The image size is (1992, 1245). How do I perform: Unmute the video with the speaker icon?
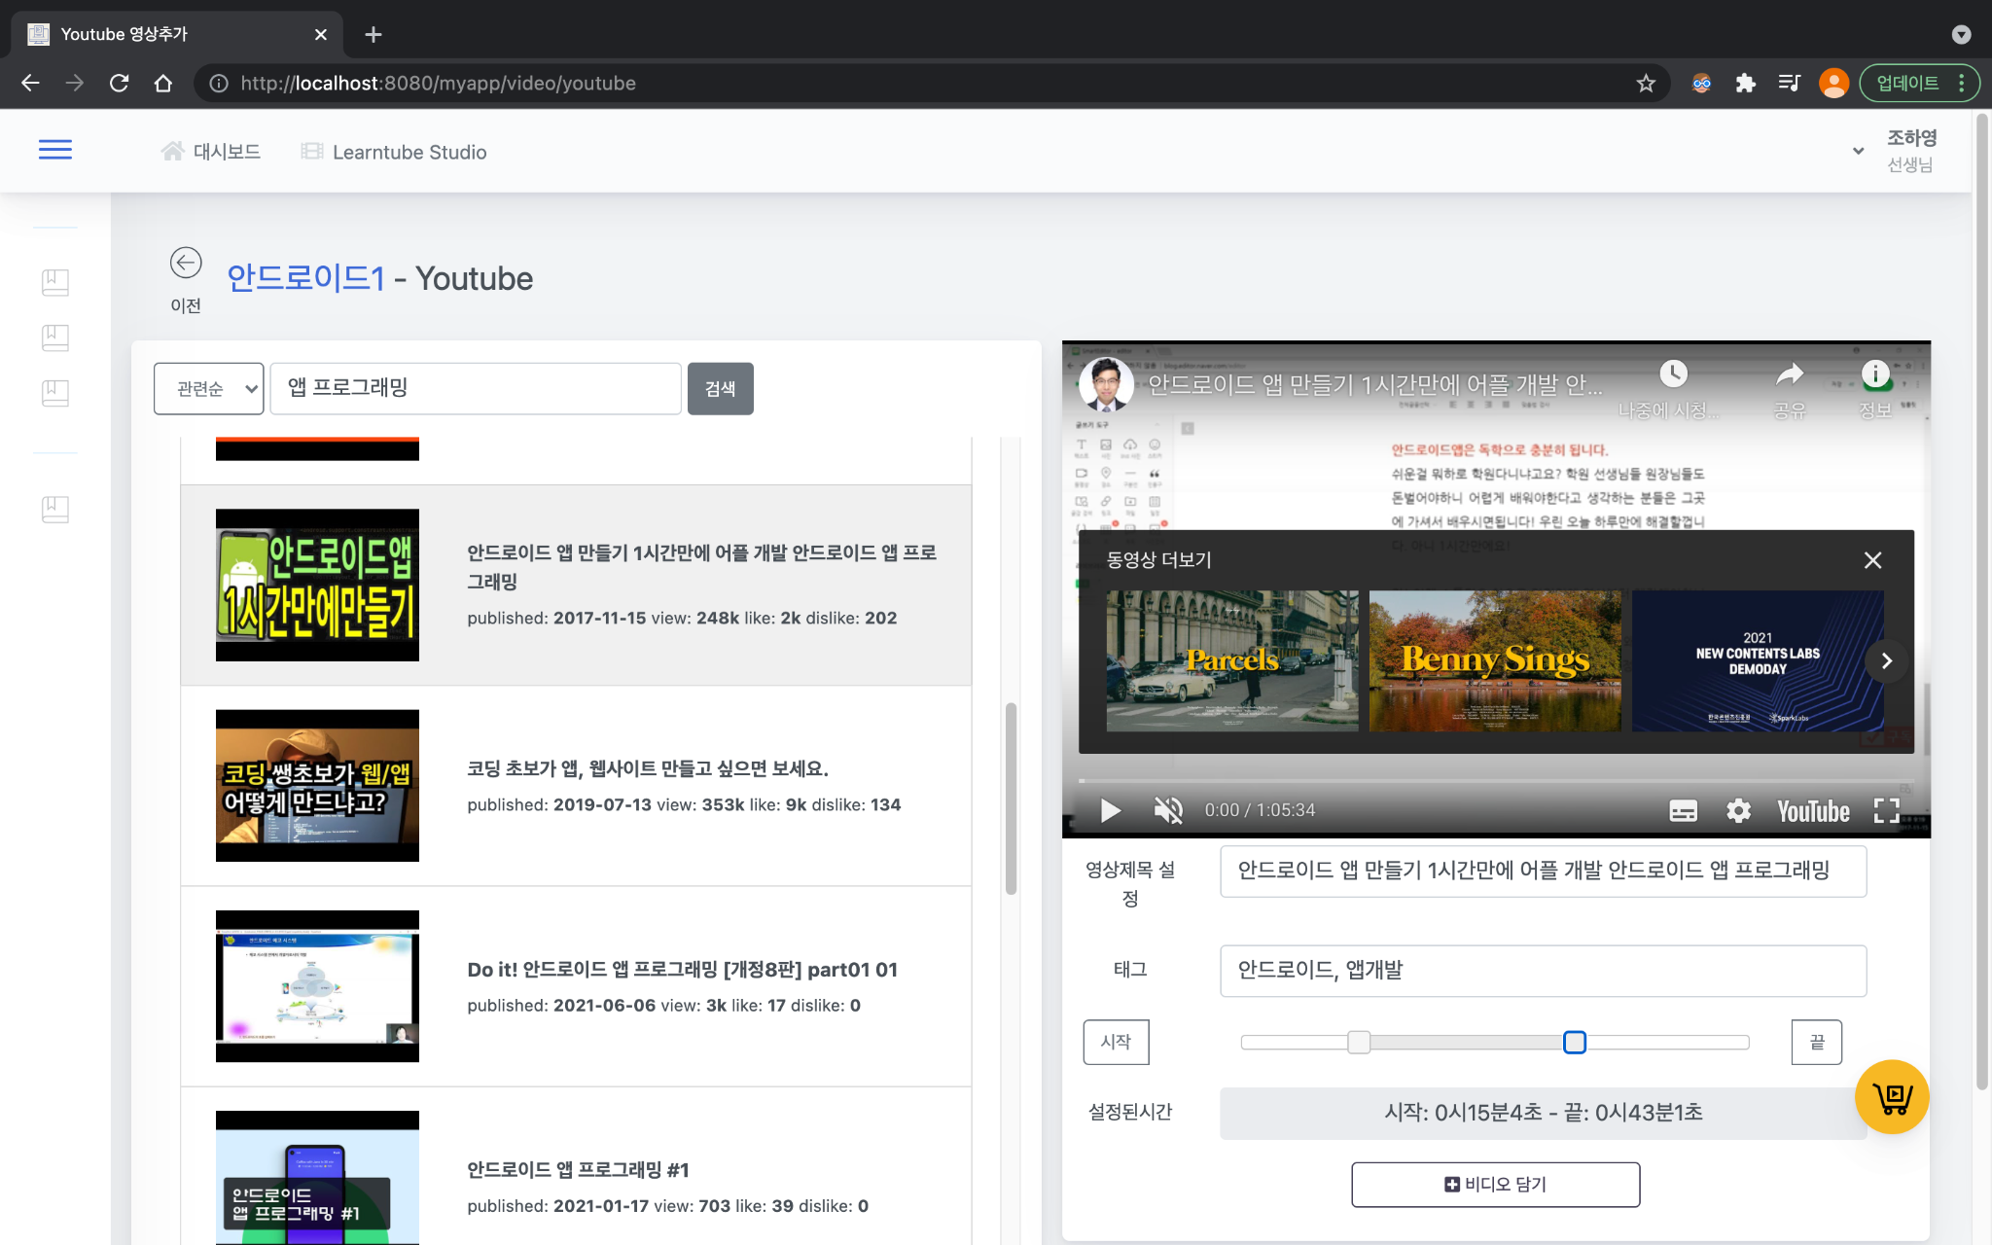tap(1168, 810)
